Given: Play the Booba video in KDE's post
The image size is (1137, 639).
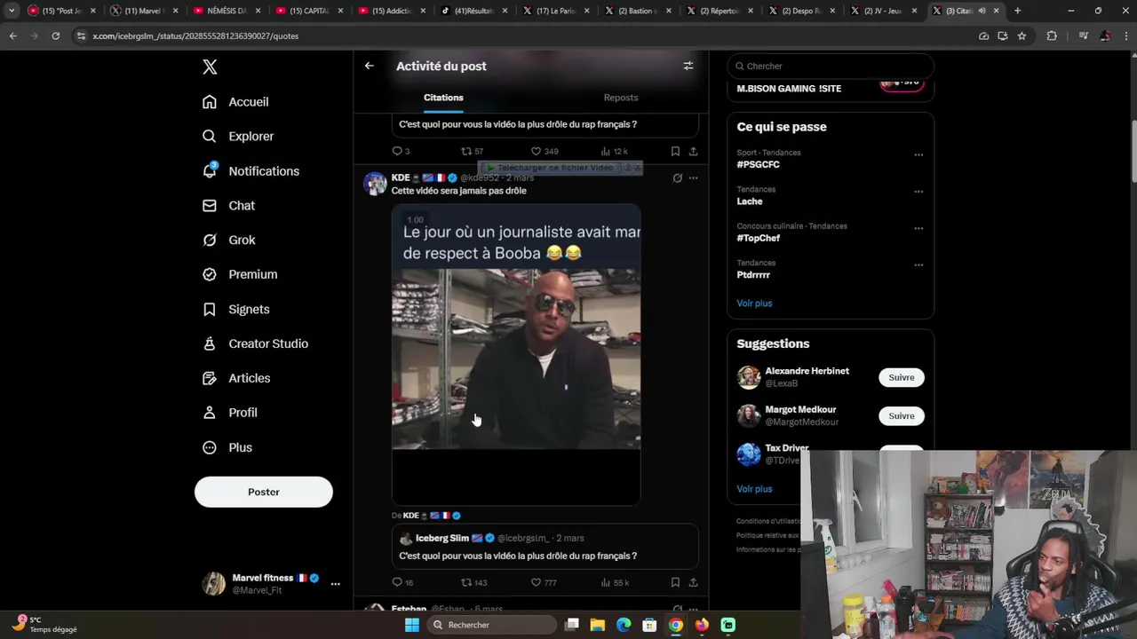Looking at the screenshot, I should [516, 355].
